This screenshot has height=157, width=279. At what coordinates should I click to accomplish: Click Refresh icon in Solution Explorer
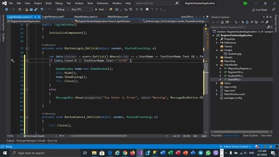pos(247,22)
